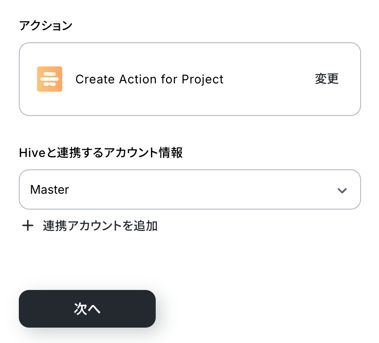Click the chevron arrow in the Master field
Image resolution: width=379 pixels, height=343 pixels.
pyautogui.click(x=342, y=190)
